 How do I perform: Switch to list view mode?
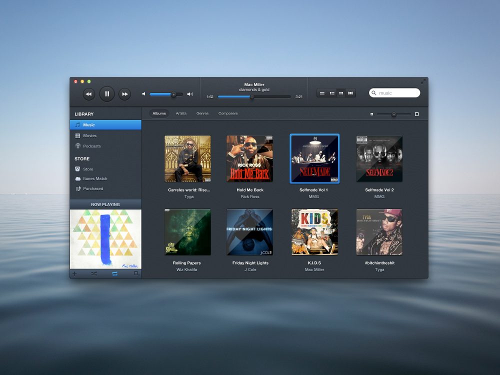tap(322, 92)
